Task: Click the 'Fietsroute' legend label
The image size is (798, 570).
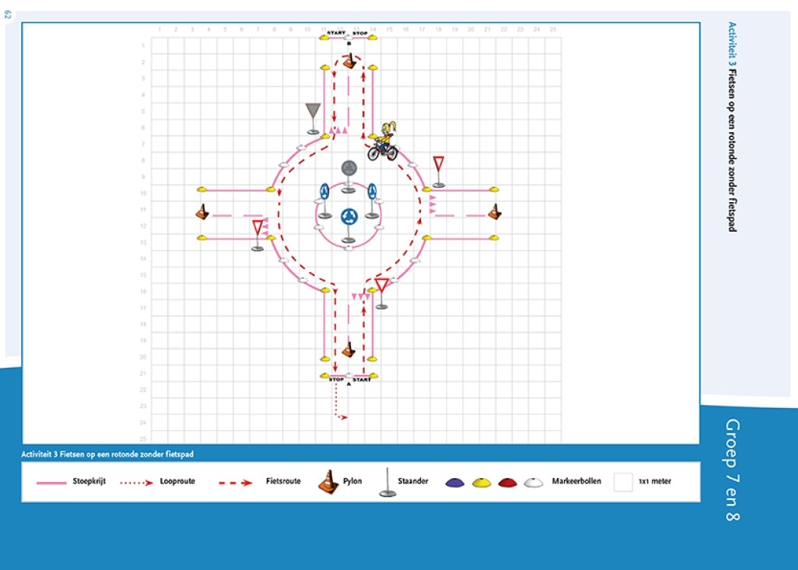Action: tap(283, 481)
